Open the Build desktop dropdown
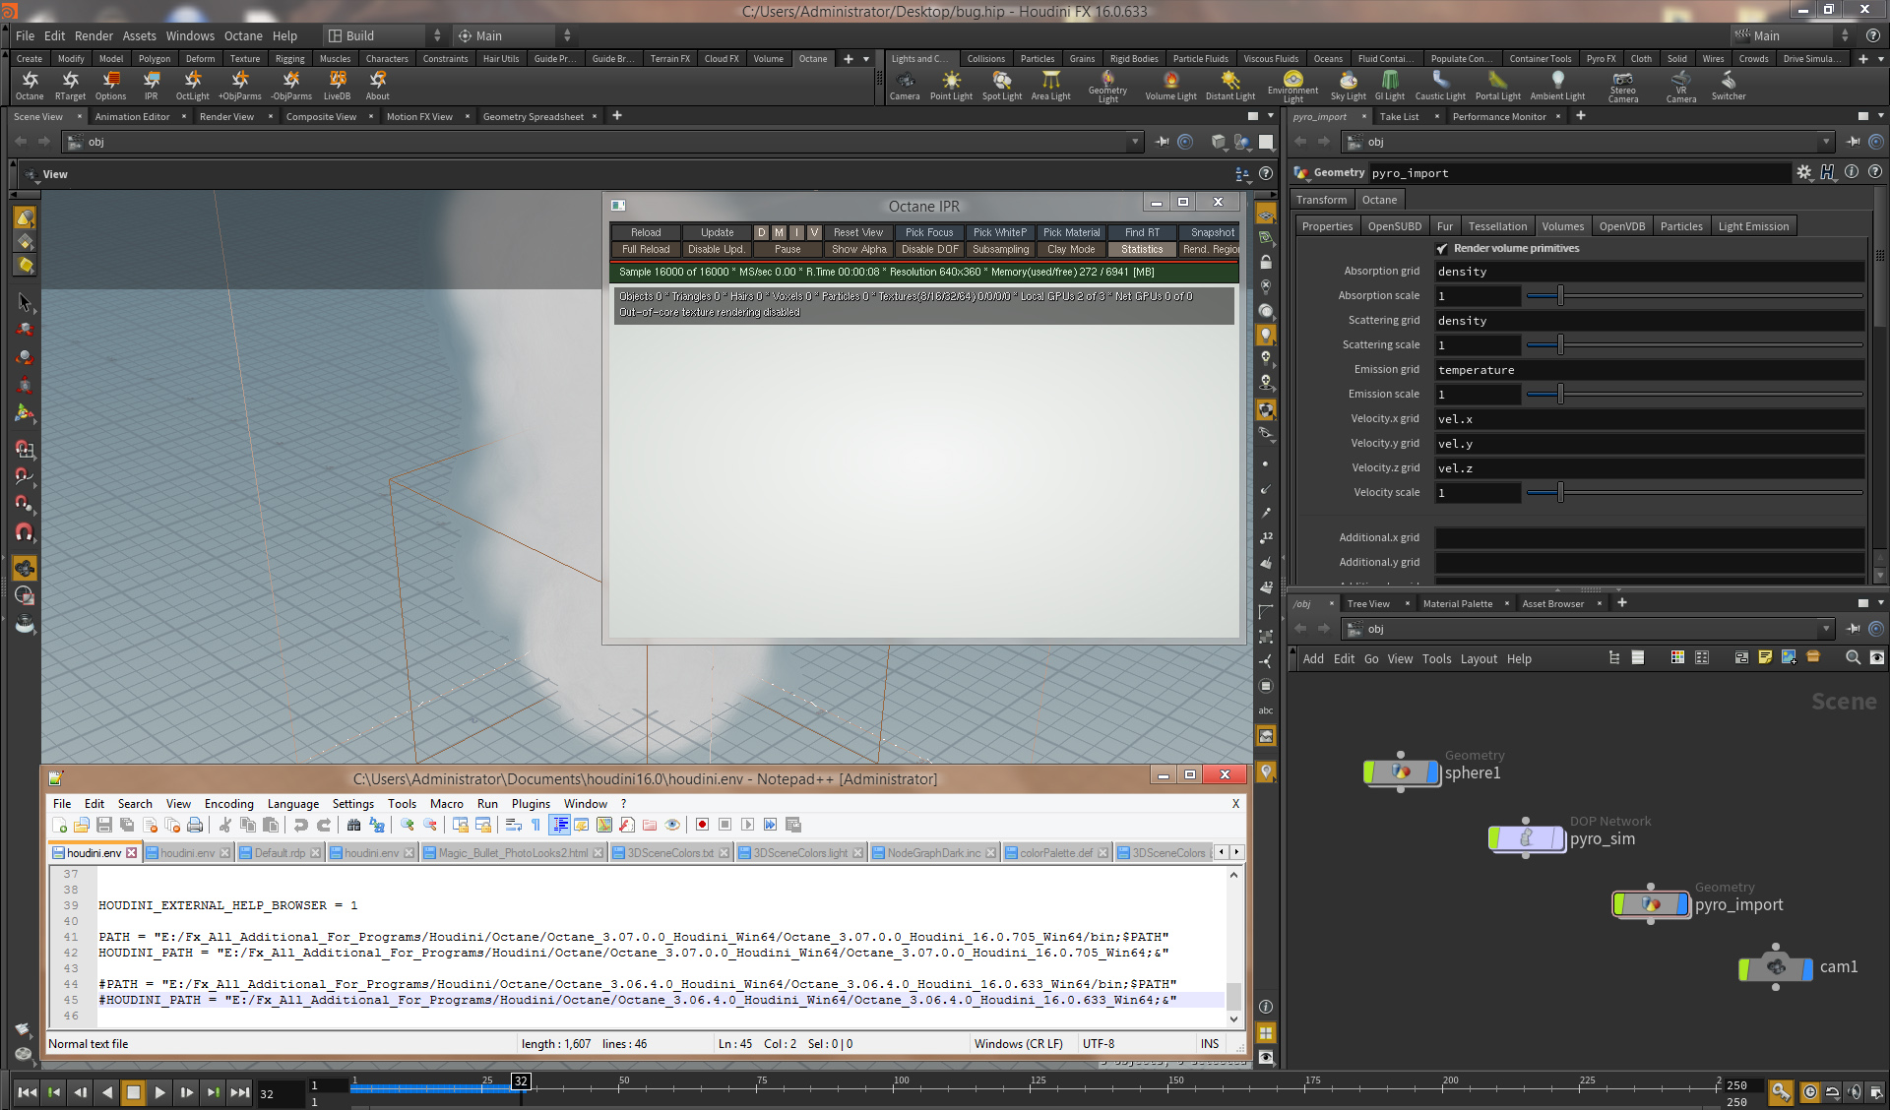1890x1110 pixels. pyautogui.click(x=386, y=35)
